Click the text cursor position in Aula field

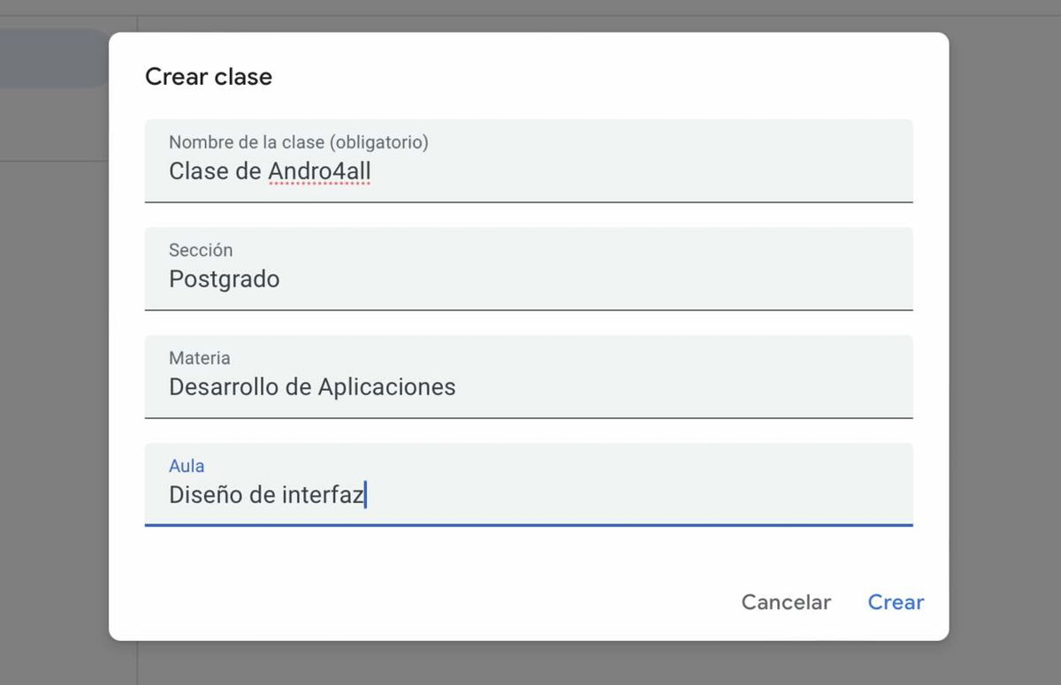click(x=365, y=495)
